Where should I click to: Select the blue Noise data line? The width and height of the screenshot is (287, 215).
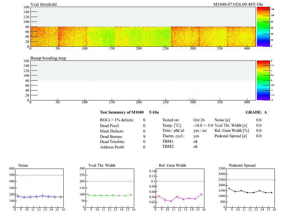39,197
